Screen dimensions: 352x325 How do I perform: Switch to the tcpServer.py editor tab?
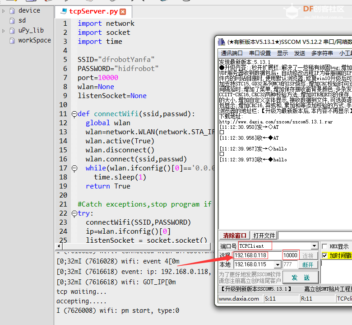point(93,11)
